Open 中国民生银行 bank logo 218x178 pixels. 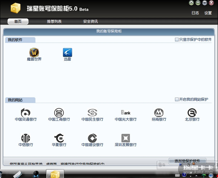click(92, 112)
